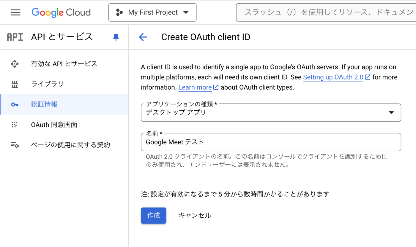
Task: Click the Create OAuth client ID heading
Action: pos(206,37)
